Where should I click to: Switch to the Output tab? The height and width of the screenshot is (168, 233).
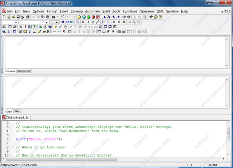[x=9, y=112]
